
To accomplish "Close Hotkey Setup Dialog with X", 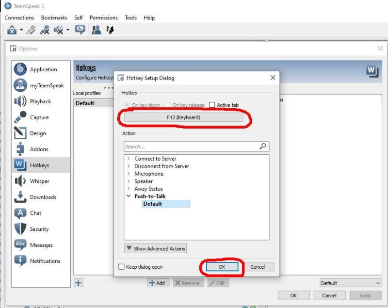I will [x=273, y=78].
